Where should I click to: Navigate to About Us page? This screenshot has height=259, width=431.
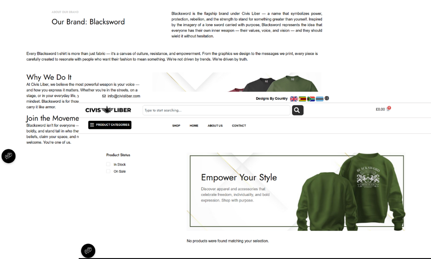pyautogui.click(x=215, y=126)
